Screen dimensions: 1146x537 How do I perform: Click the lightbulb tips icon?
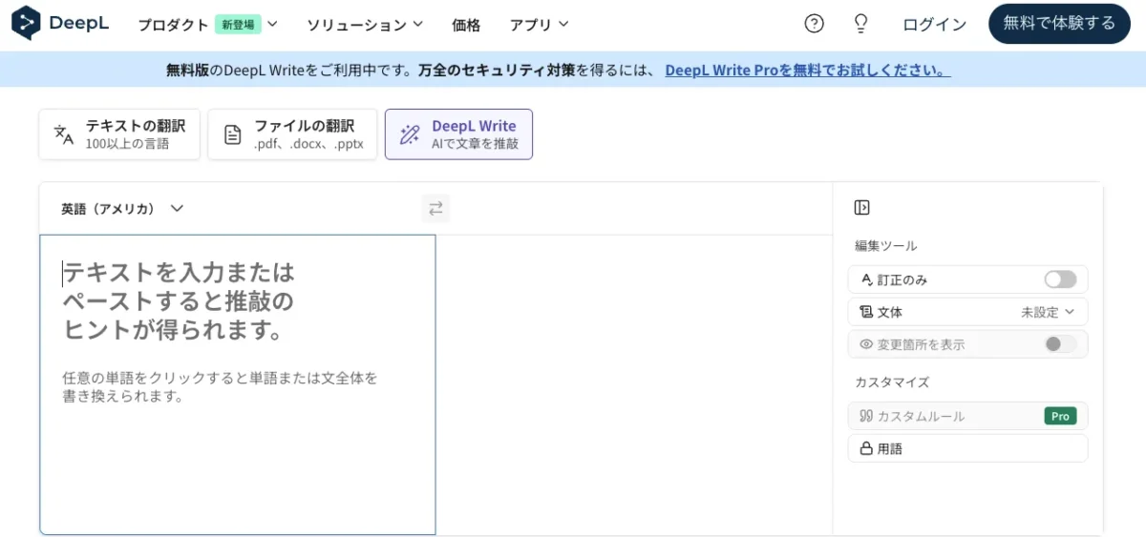(x=860, y=24)
